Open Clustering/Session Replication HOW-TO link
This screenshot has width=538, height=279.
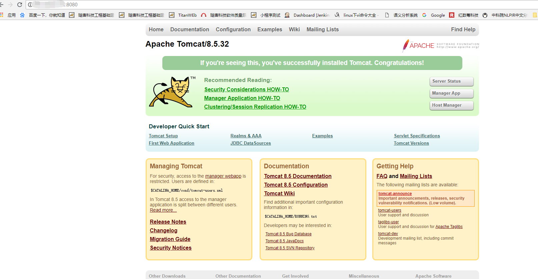coord(255,107)
